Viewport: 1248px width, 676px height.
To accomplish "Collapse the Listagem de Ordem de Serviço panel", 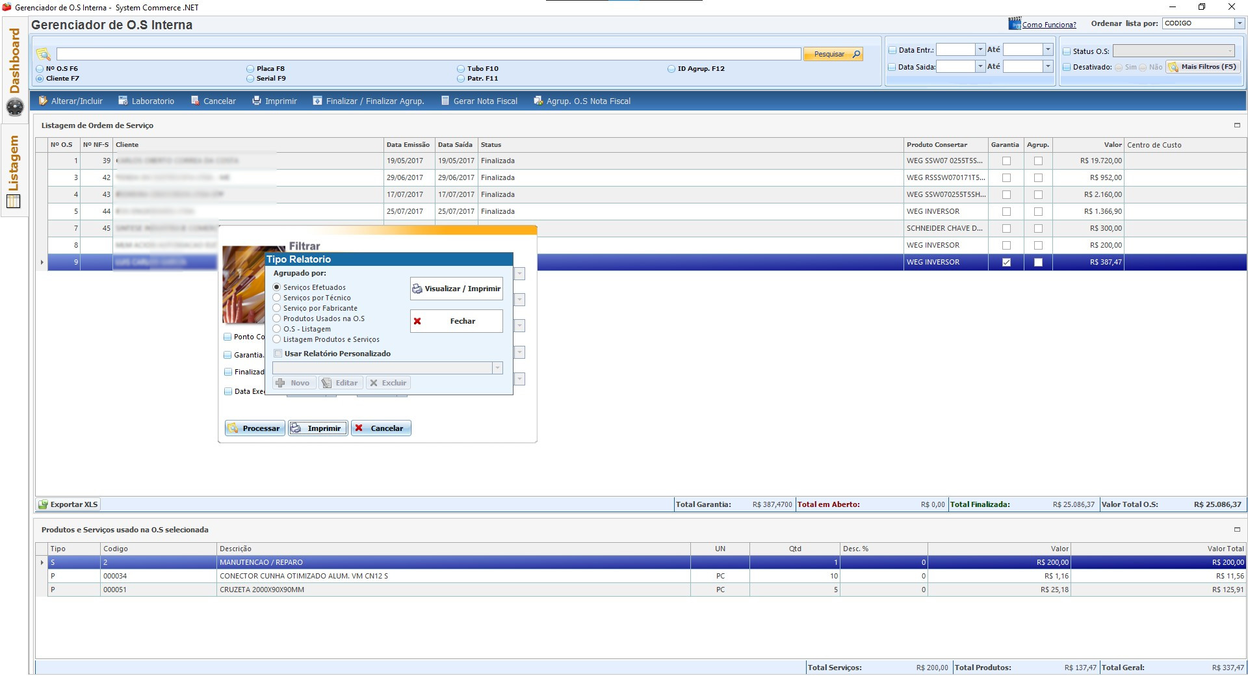I will click(x=1237, y=125).
